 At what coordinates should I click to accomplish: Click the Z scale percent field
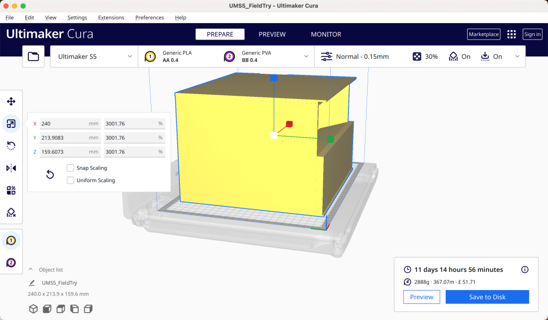point(134,152)
